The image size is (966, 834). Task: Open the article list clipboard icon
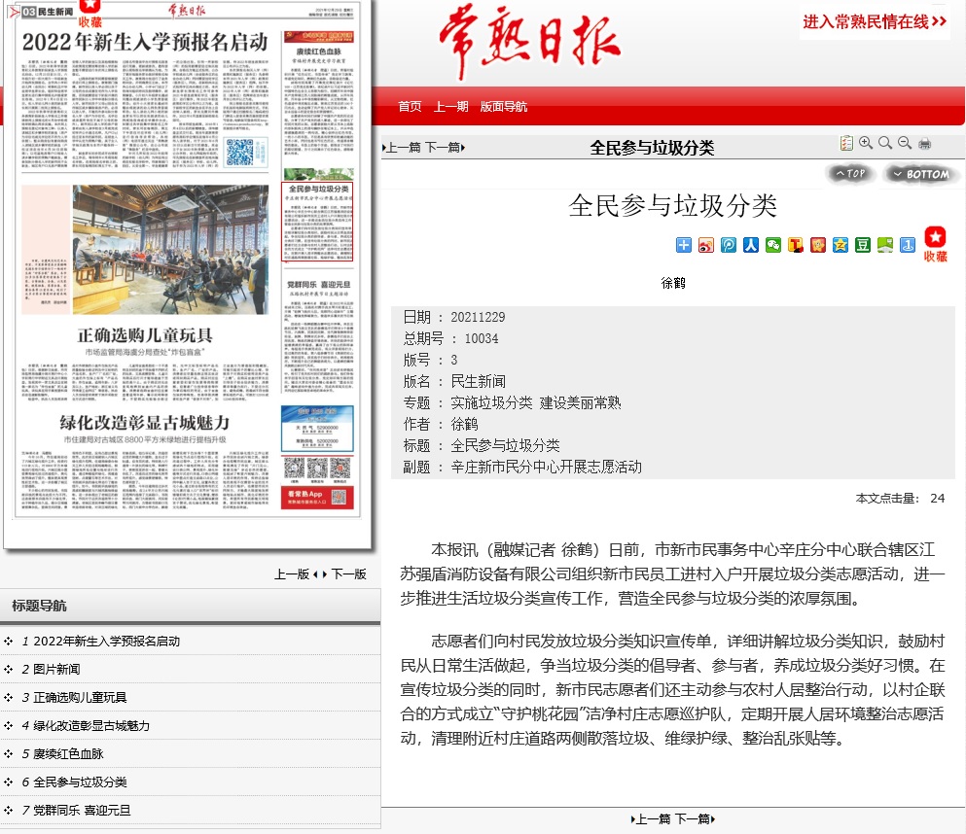(846, 144)
